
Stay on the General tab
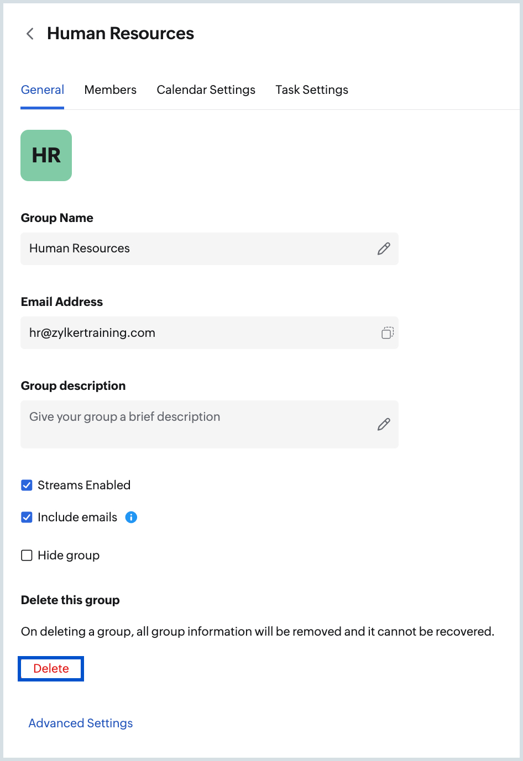(x=43, y=89)
